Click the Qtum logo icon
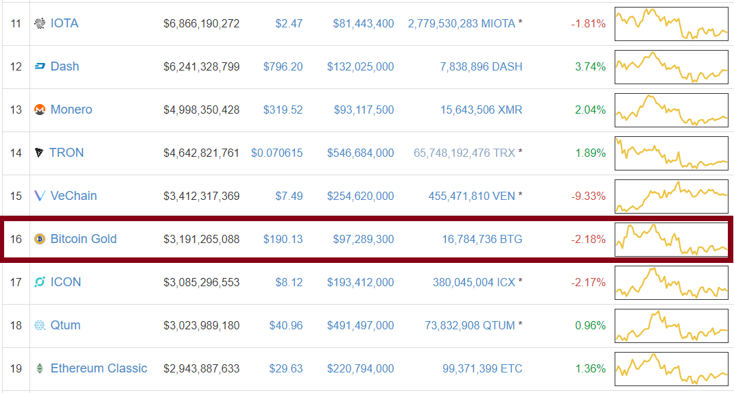This screenshot has height=393, width=734. tap(40, 325)
